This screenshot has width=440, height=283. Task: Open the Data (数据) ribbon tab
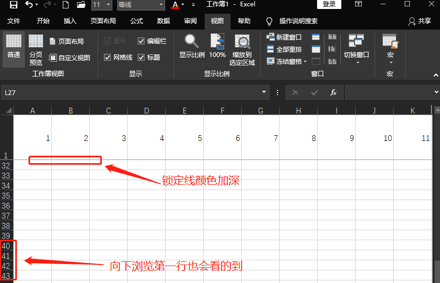tap(164, 21)
